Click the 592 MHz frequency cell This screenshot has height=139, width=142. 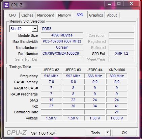tap(73, 76)
